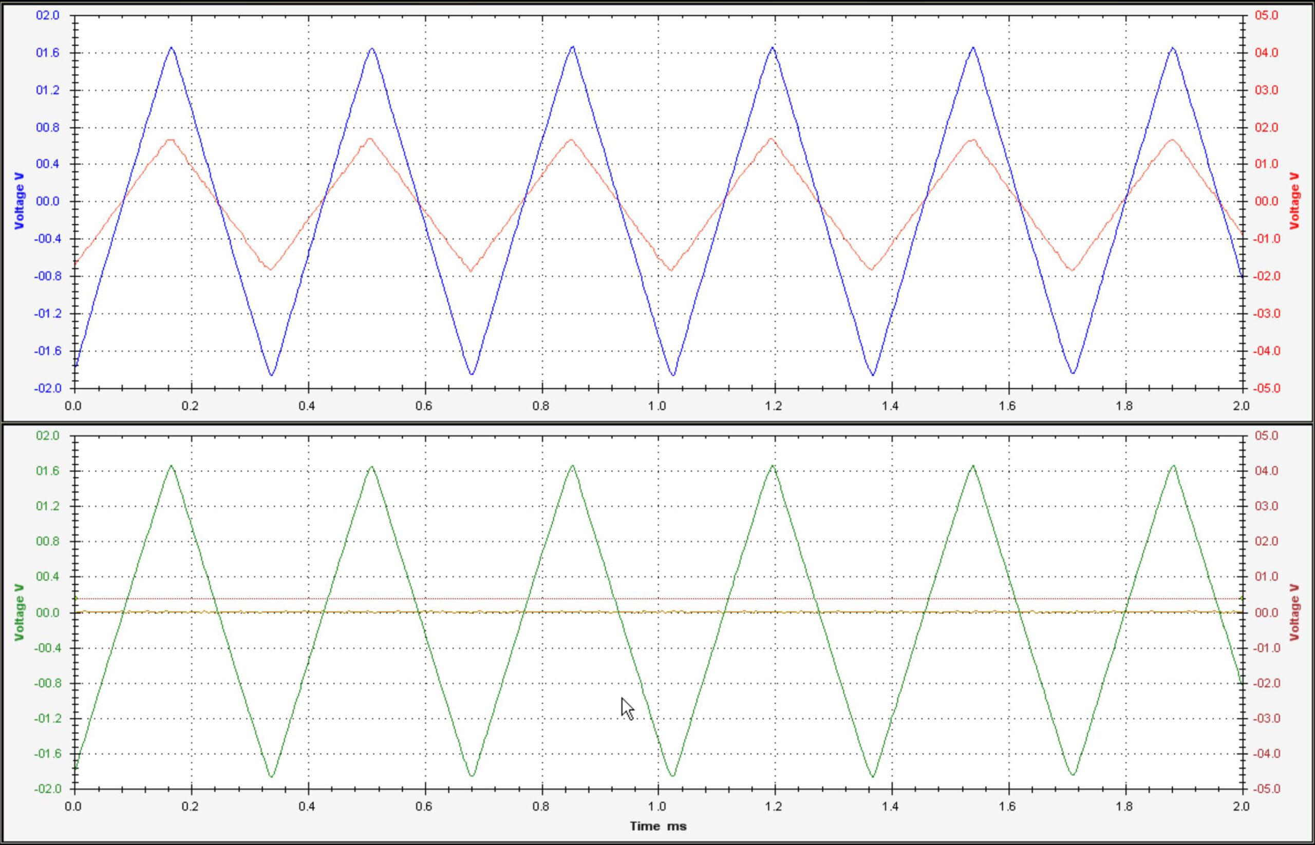The height and width of the screenshot is (845, 1315).
Task: Click the green -02.0 tick label
Action: (x=47, y=789)
